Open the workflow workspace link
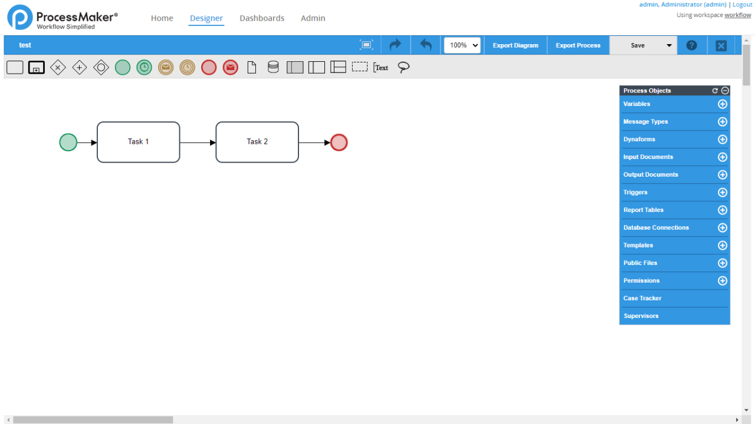Screen dimensions: 755x424 (x=738, y=15)
